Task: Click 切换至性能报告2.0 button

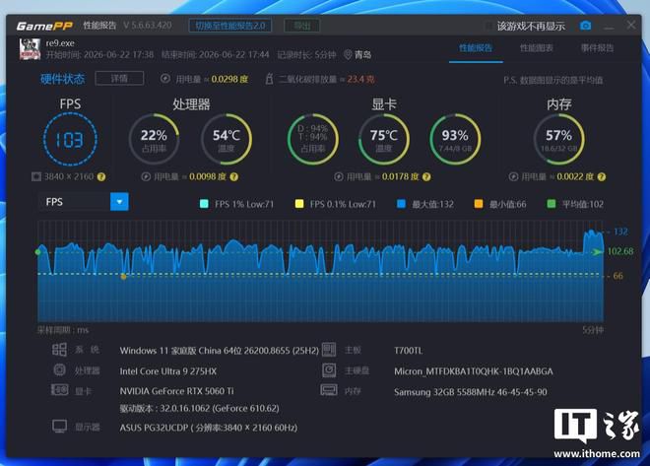Action: tap(230, 26)
